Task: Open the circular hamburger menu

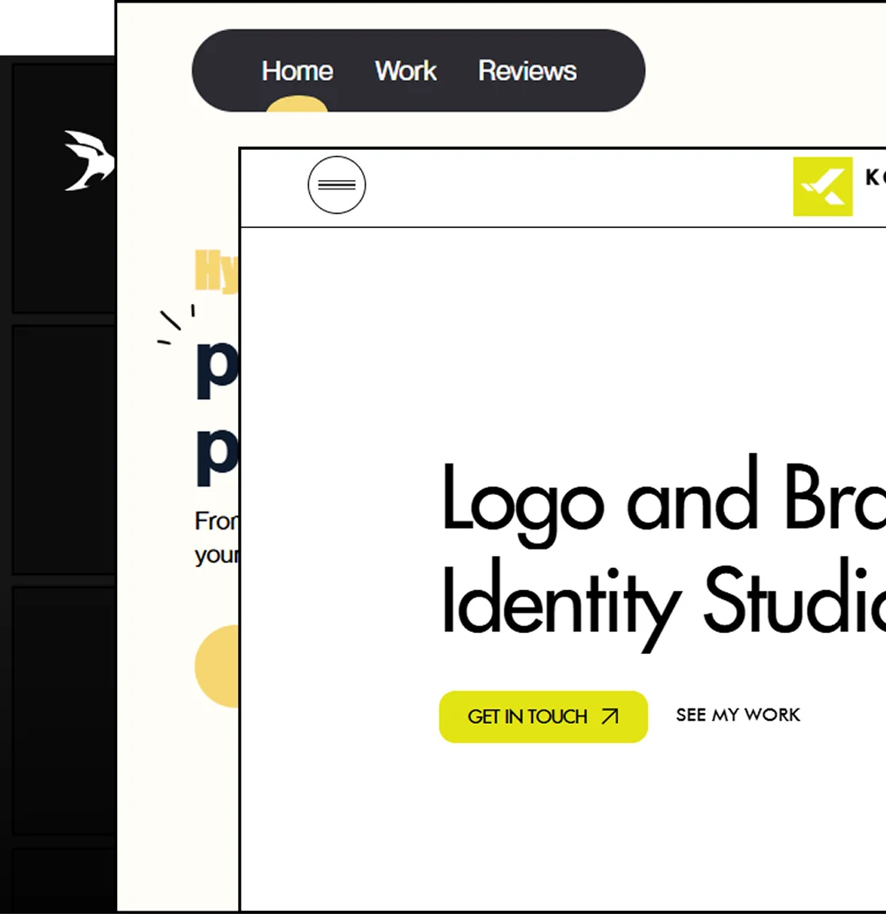Action: (x=337, y=184)
